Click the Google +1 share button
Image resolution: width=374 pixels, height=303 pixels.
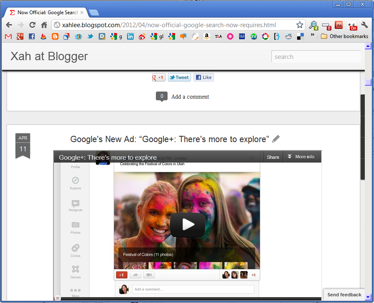tap(159, 77)
